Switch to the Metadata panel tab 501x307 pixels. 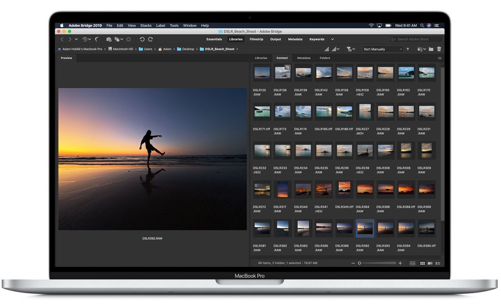click(x=304, y=58)
